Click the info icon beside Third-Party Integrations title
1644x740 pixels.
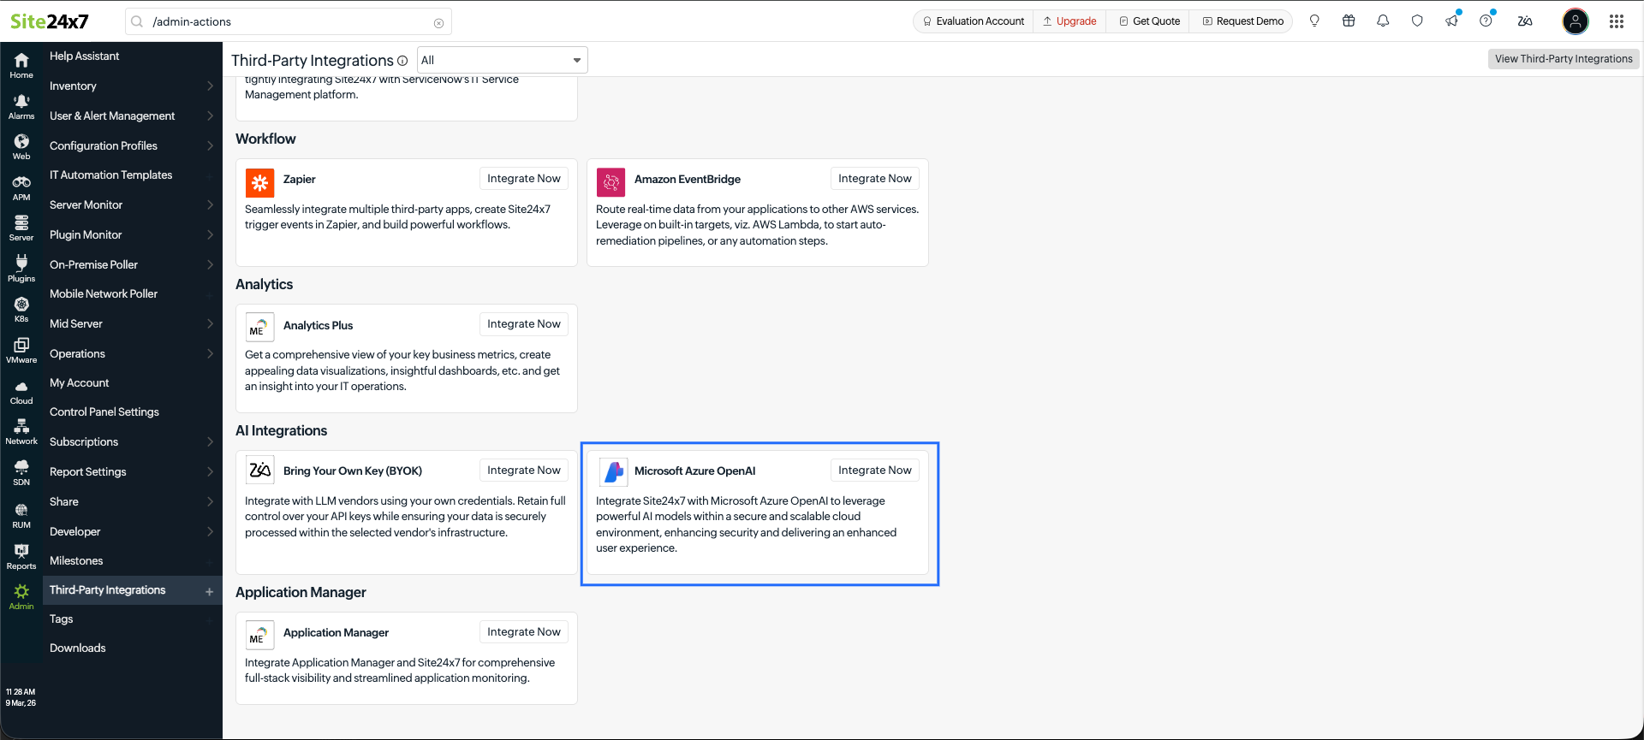(402, 61)
